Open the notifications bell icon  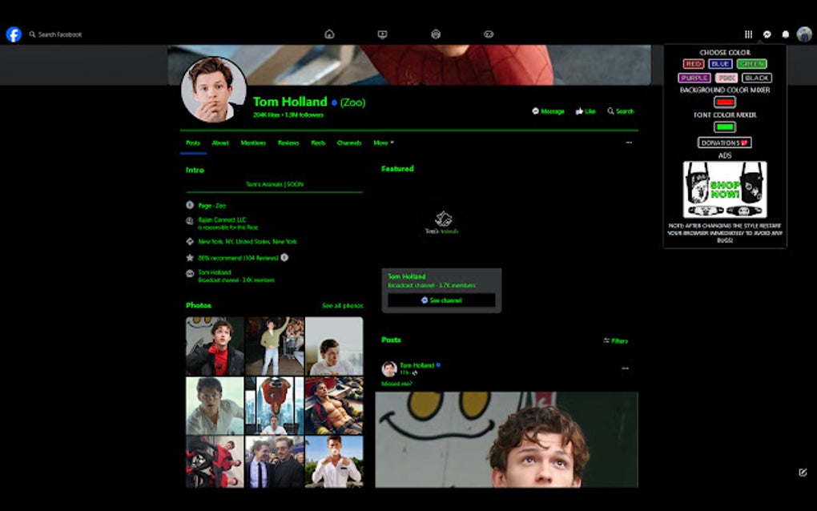[x=787, y=34]
